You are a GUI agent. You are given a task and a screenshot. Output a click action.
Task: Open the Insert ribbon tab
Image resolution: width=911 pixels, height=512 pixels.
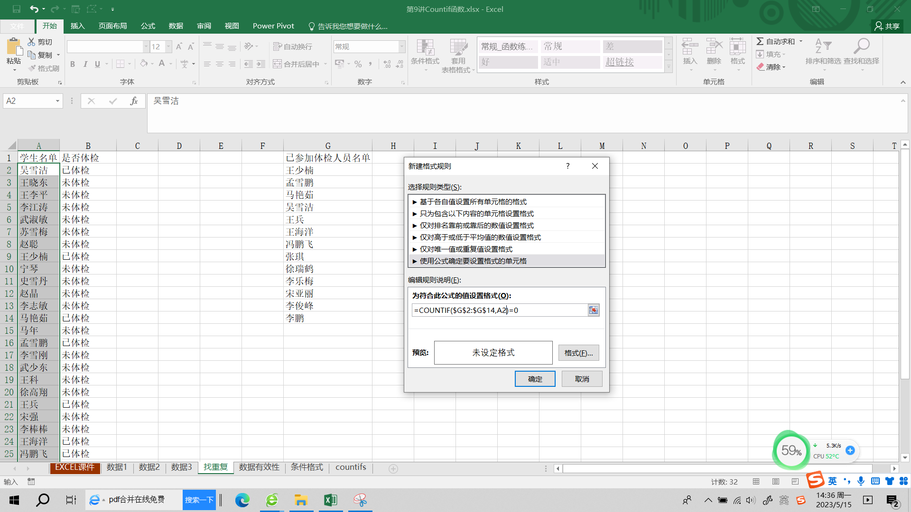77,26
